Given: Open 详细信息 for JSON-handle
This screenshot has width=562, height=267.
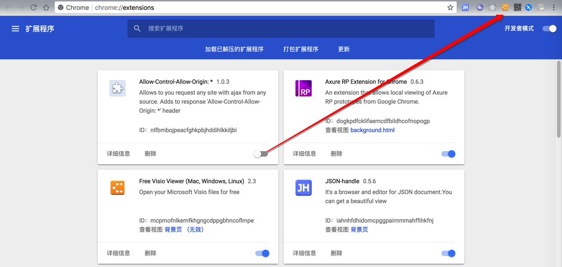Looking at the screenshot, I should 304,253.
